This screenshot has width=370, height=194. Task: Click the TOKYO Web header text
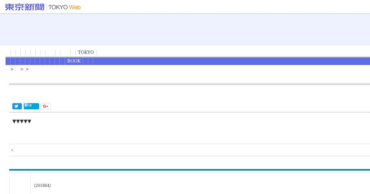click(x=64, y=7)
